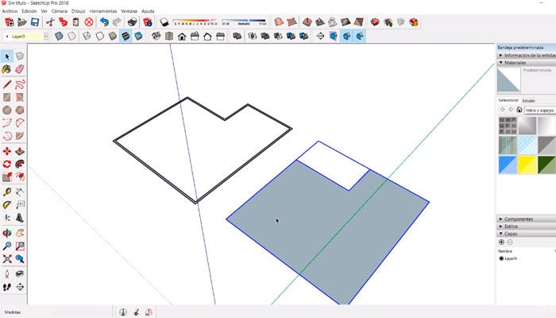Add a new layer with plus button
The width and height of the screenshot is (556, 318).
501,242
